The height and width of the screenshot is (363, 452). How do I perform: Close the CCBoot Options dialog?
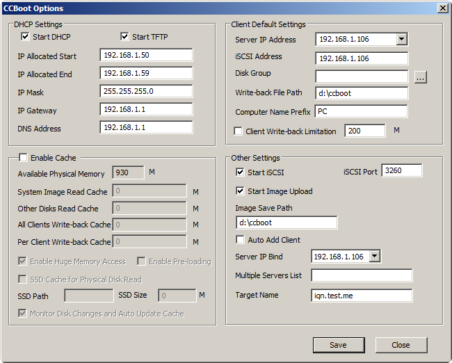click(442, 8)
